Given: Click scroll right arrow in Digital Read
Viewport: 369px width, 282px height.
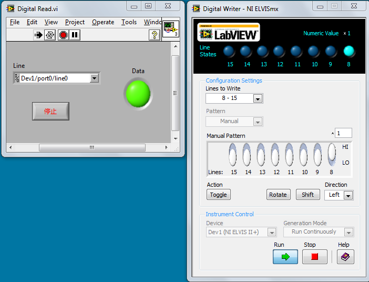Looking at the screenshot, I should coord(167,147).
